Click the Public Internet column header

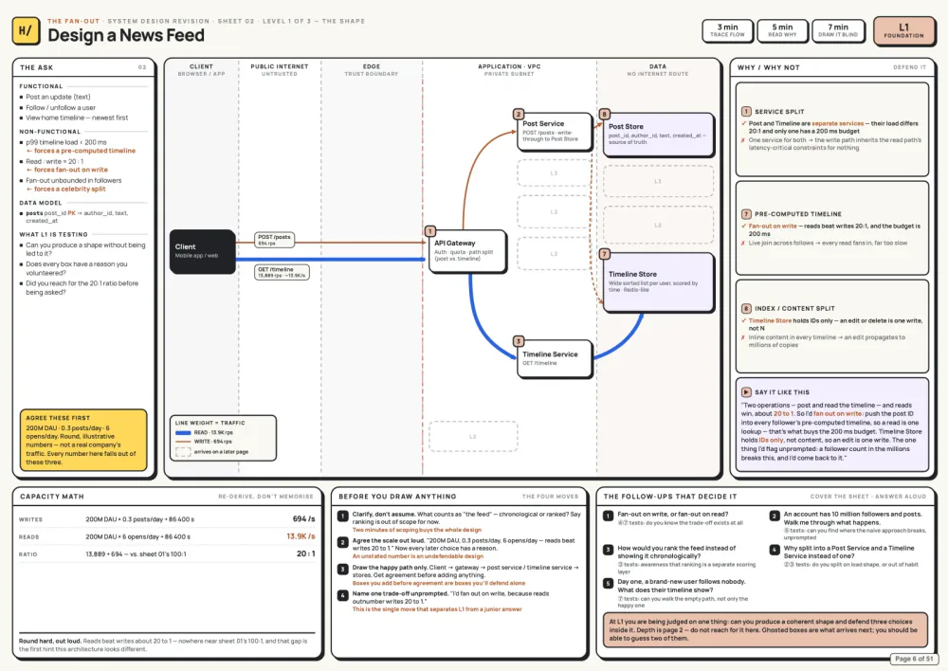(280, 70)
